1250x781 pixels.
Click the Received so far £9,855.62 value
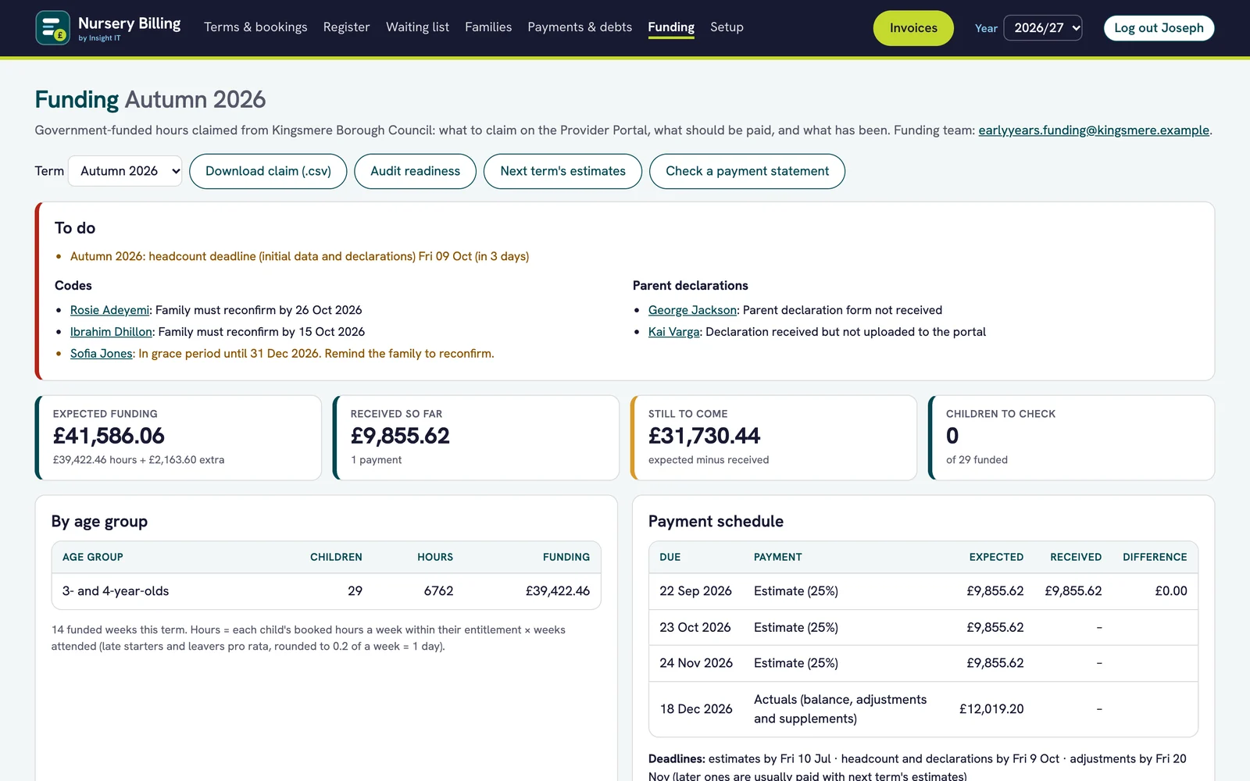point(400,436)
